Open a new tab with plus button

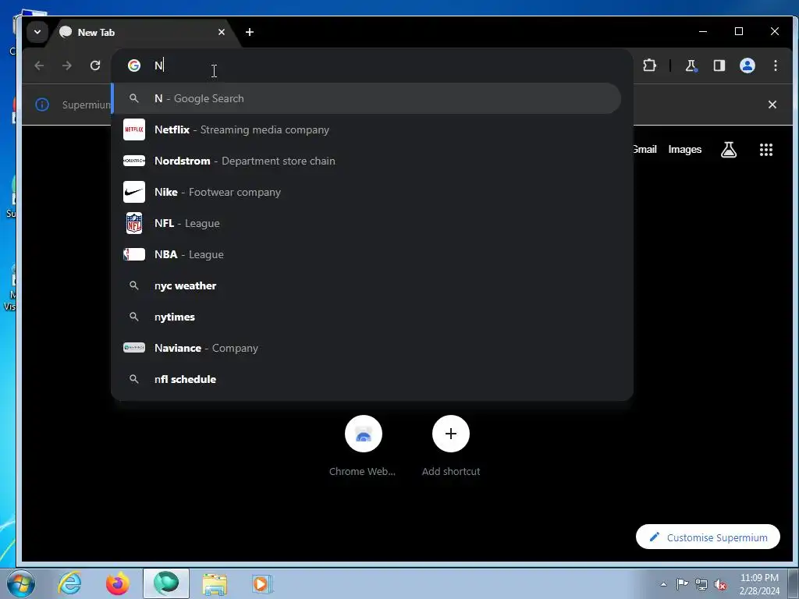pyautogui.click(x=249, y=32)
